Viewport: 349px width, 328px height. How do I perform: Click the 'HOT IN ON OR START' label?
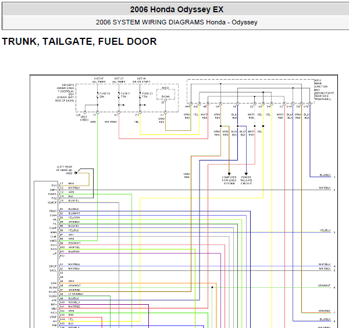point(141,80)
